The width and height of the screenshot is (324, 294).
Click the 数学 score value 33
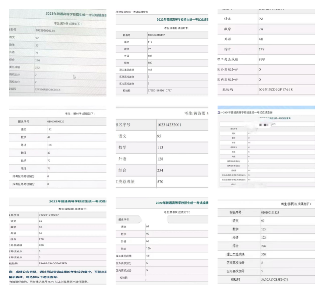click(37, 46)
